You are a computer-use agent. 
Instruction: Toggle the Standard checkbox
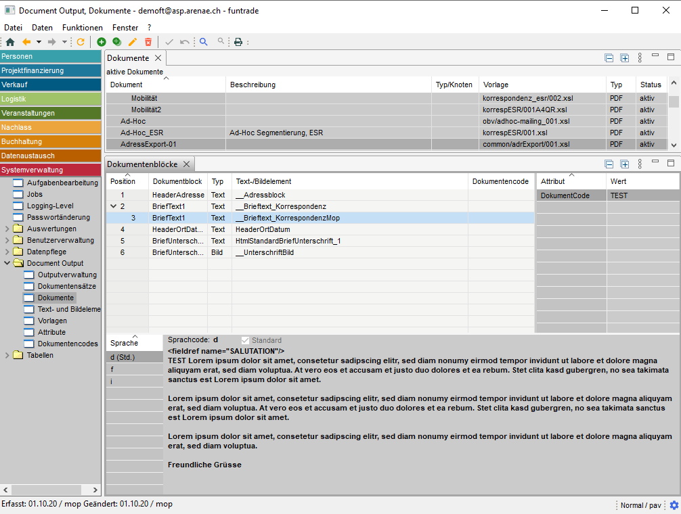point(246,340)
